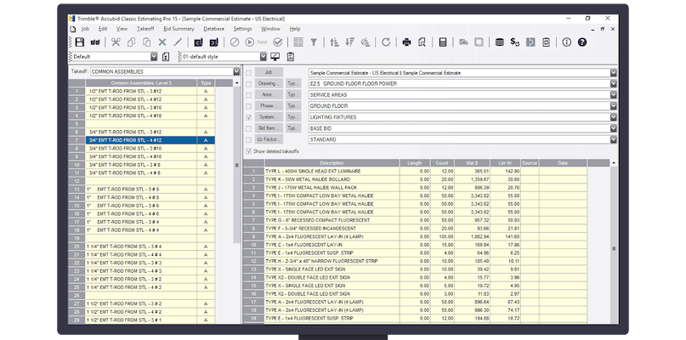Click the database stack icon

click(499, 42)
